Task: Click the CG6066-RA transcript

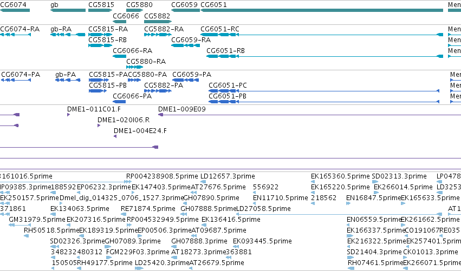Action: (x=119, y=56)
